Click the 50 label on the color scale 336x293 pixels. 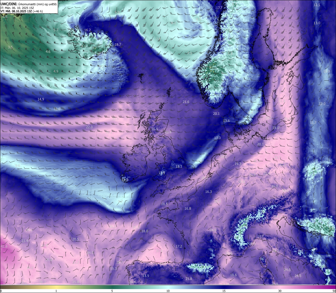334,291
